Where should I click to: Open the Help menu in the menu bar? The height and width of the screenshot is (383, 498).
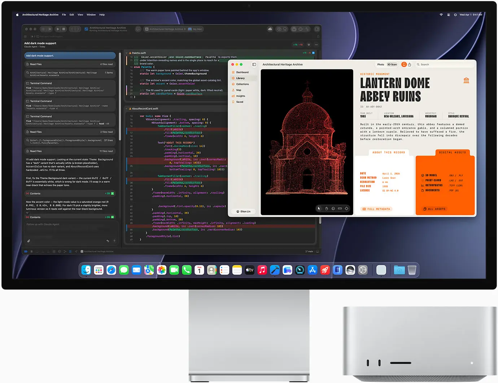(x=102, y=15)
